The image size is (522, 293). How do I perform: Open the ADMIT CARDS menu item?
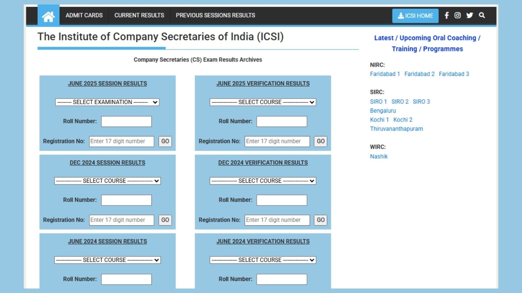[84, 15]
